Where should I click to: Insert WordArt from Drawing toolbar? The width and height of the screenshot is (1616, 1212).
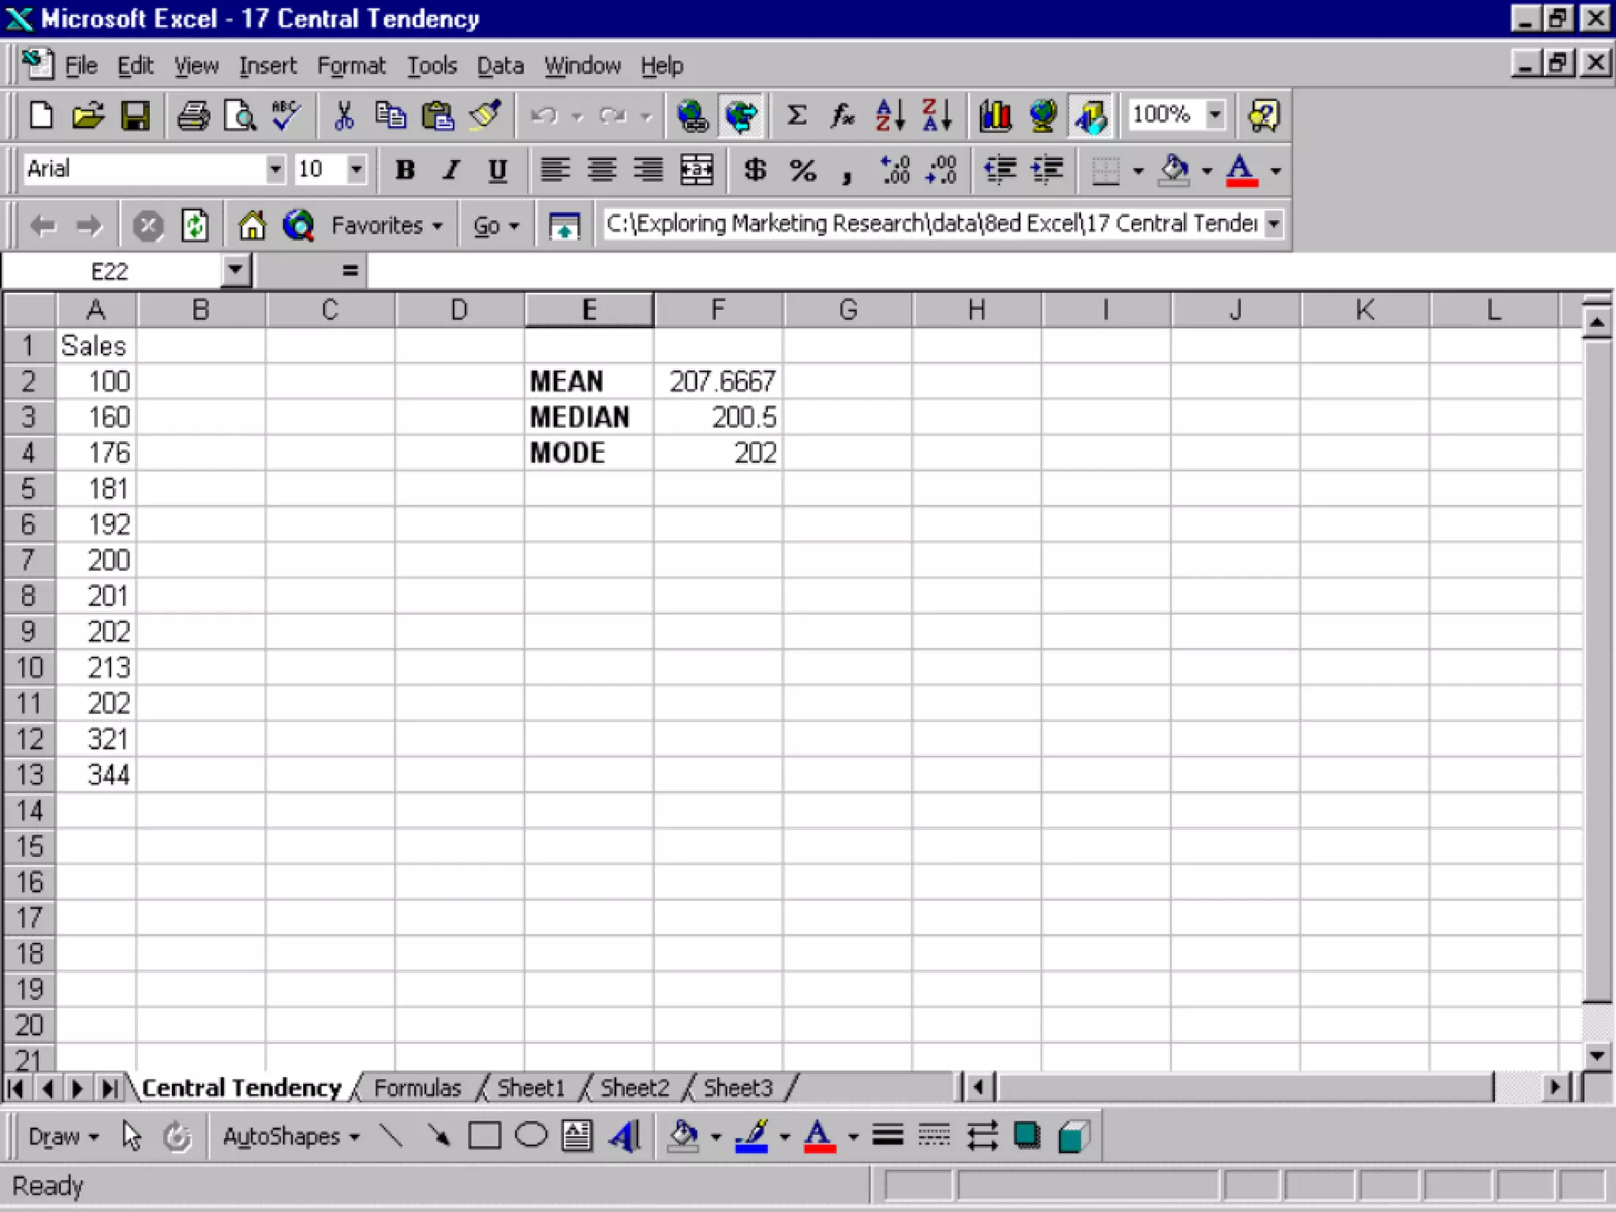point(625,1136)
